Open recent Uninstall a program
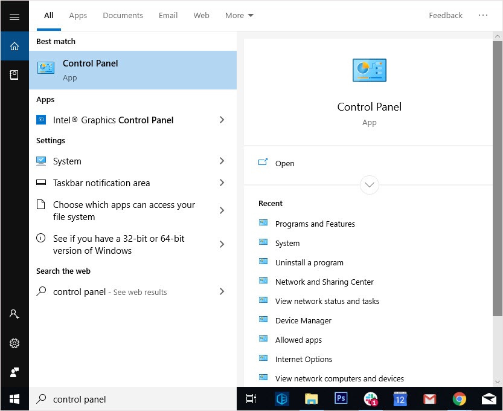This screenshot has height=411, width=503. [x=309, y=263]
